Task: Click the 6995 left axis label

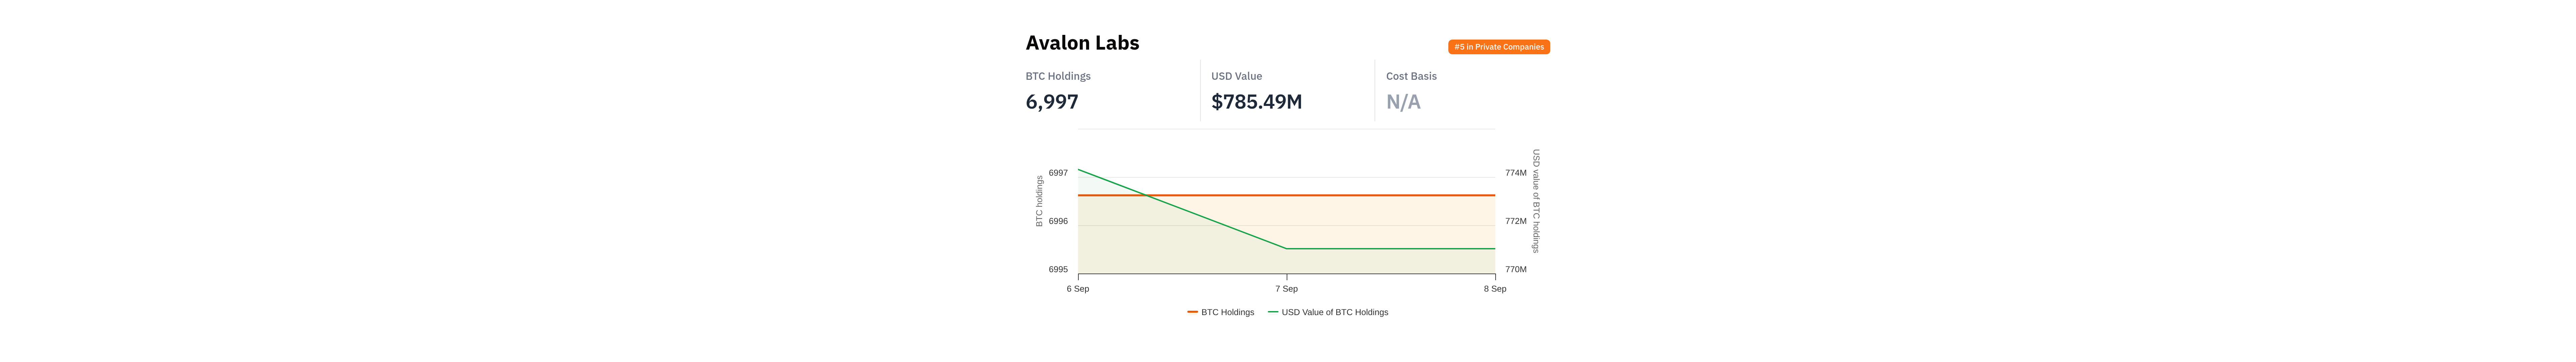Action: (1058, 269)
